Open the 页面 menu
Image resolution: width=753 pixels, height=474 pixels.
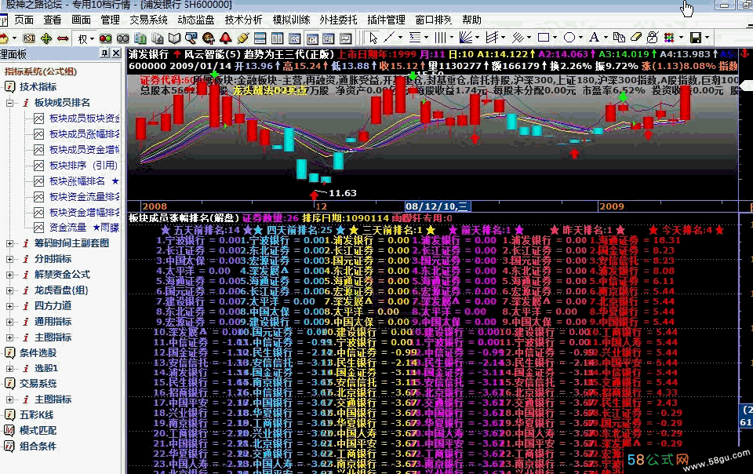[24, 20]
